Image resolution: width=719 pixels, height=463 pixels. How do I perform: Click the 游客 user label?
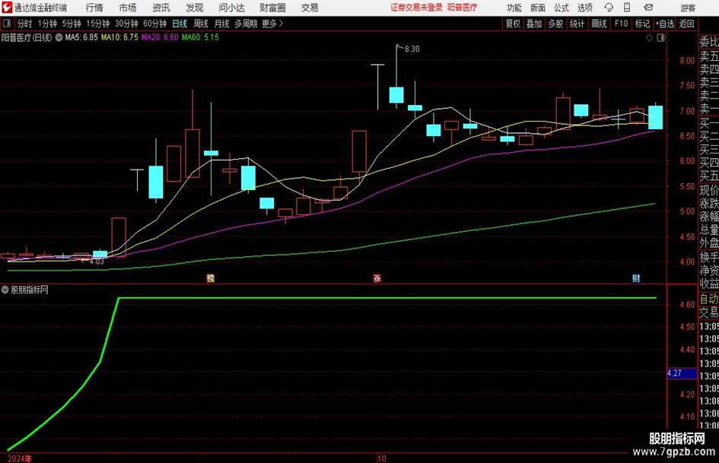(687, 8)
